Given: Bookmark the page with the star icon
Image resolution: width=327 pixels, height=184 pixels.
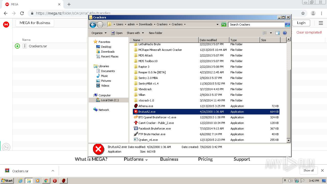Looking at the screenshot, I should [x=303, y=13].
